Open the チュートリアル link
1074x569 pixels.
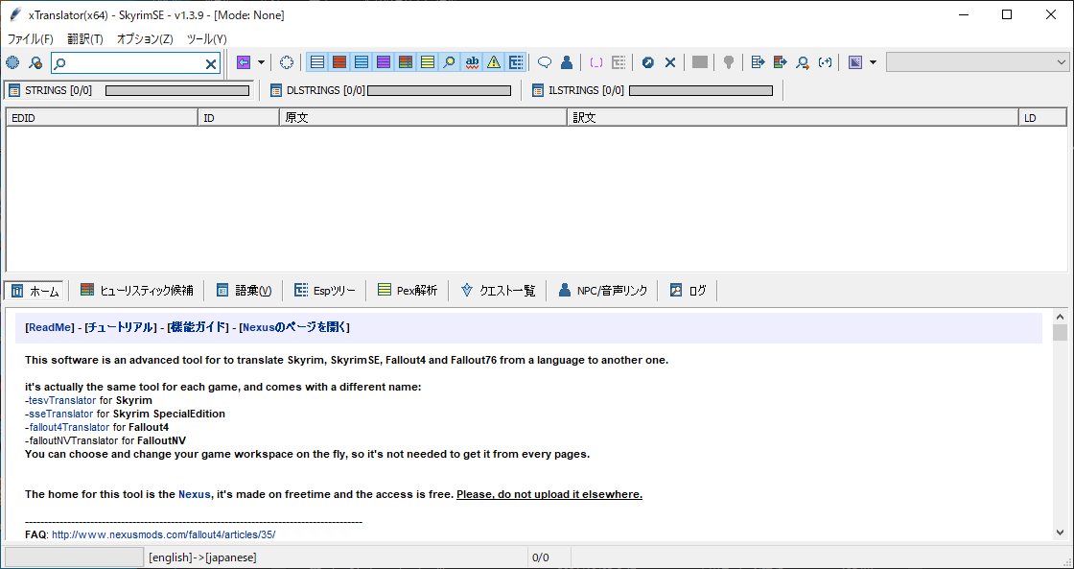point(121,328)
